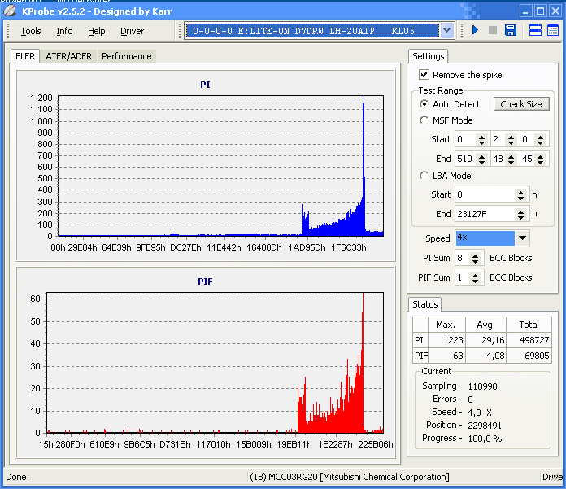Click the gray stop icon

click(492, 31)
